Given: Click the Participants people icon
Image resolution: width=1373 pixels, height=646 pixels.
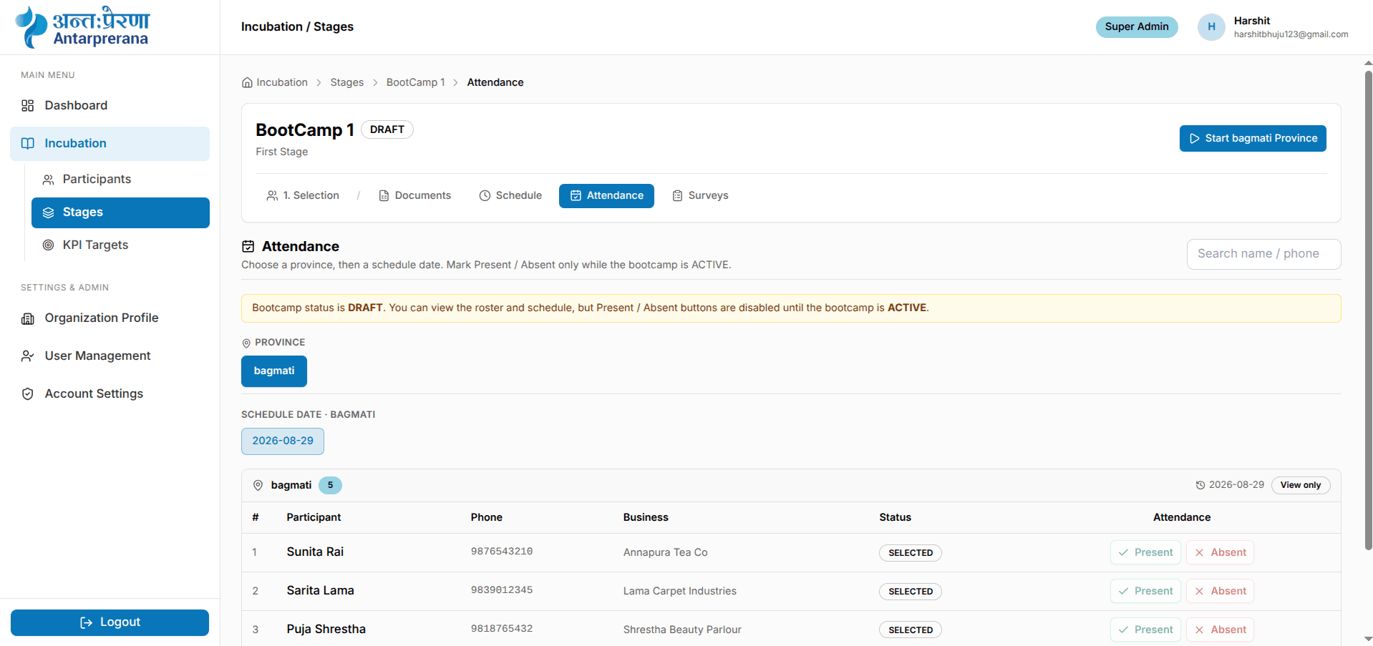Looking at the screenshot, I should pos(49,180).
